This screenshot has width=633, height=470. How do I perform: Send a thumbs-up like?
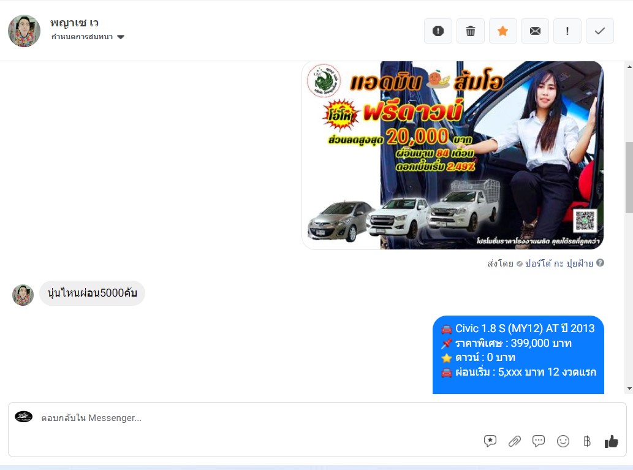click(611, 441)
